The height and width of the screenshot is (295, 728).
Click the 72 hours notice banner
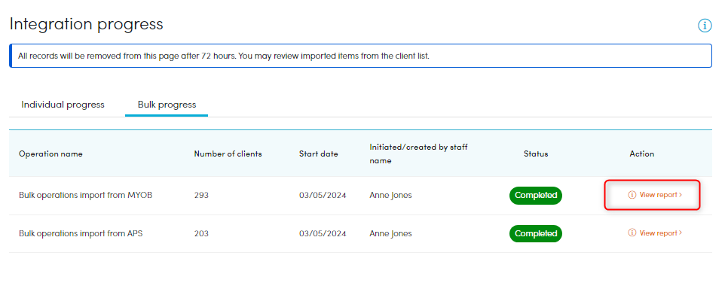360,56
